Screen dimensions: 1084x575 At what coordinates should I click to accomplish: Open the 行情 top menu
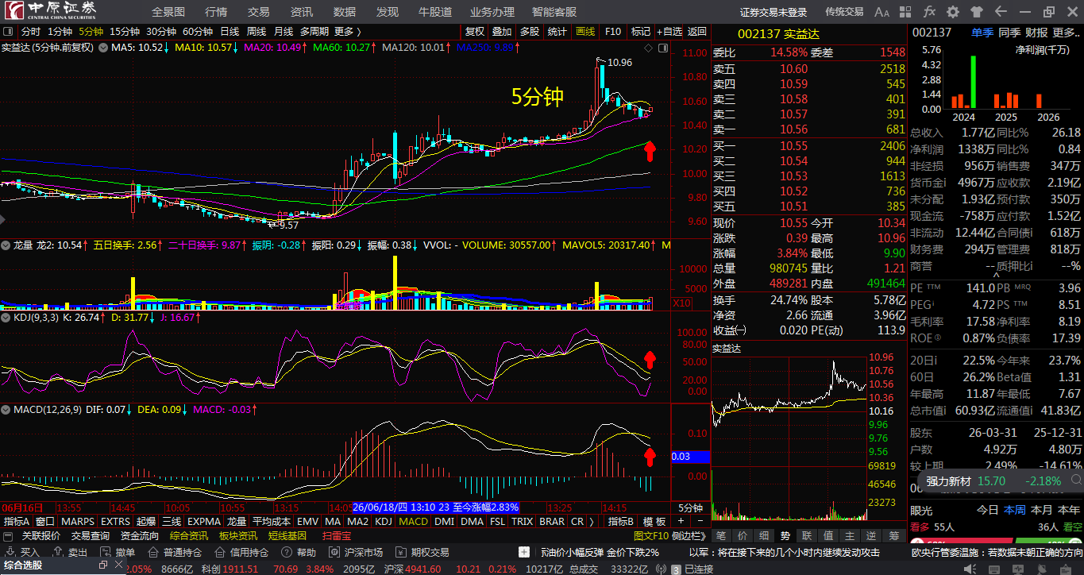[x=216, y=12]
